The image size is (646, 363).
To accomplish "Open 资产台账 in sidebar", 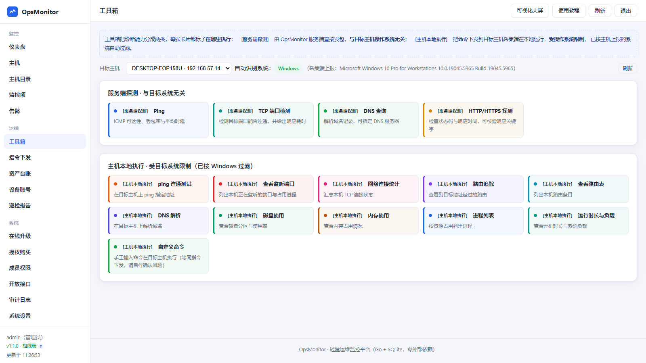I will pyautogui.click(x=45, y=173).
